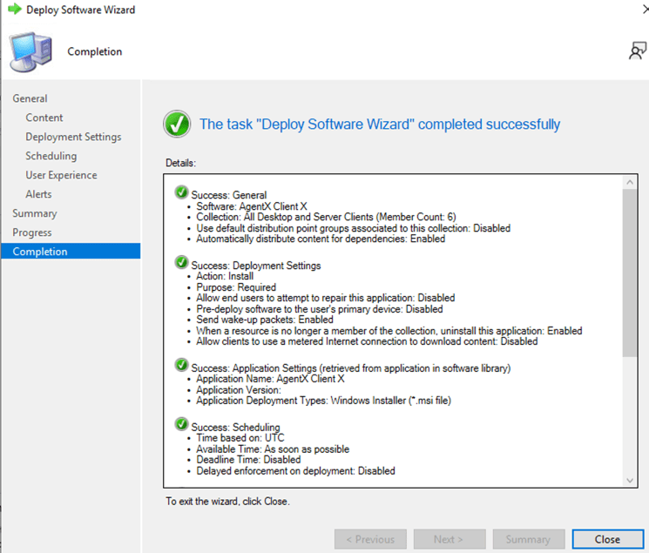Click 'Available Time: As soon as possible' line

coord(273,449)
